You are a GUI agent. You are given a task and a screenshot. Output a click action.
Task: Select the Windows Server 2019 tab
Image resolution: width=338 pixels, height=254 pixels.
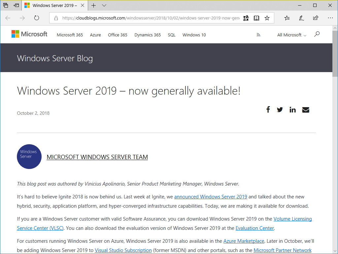[53, 5]
